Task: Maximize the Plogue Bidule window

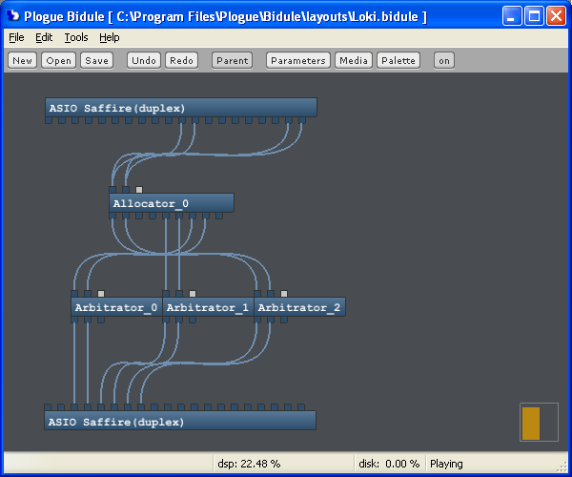Action: [x=534, y=16]
